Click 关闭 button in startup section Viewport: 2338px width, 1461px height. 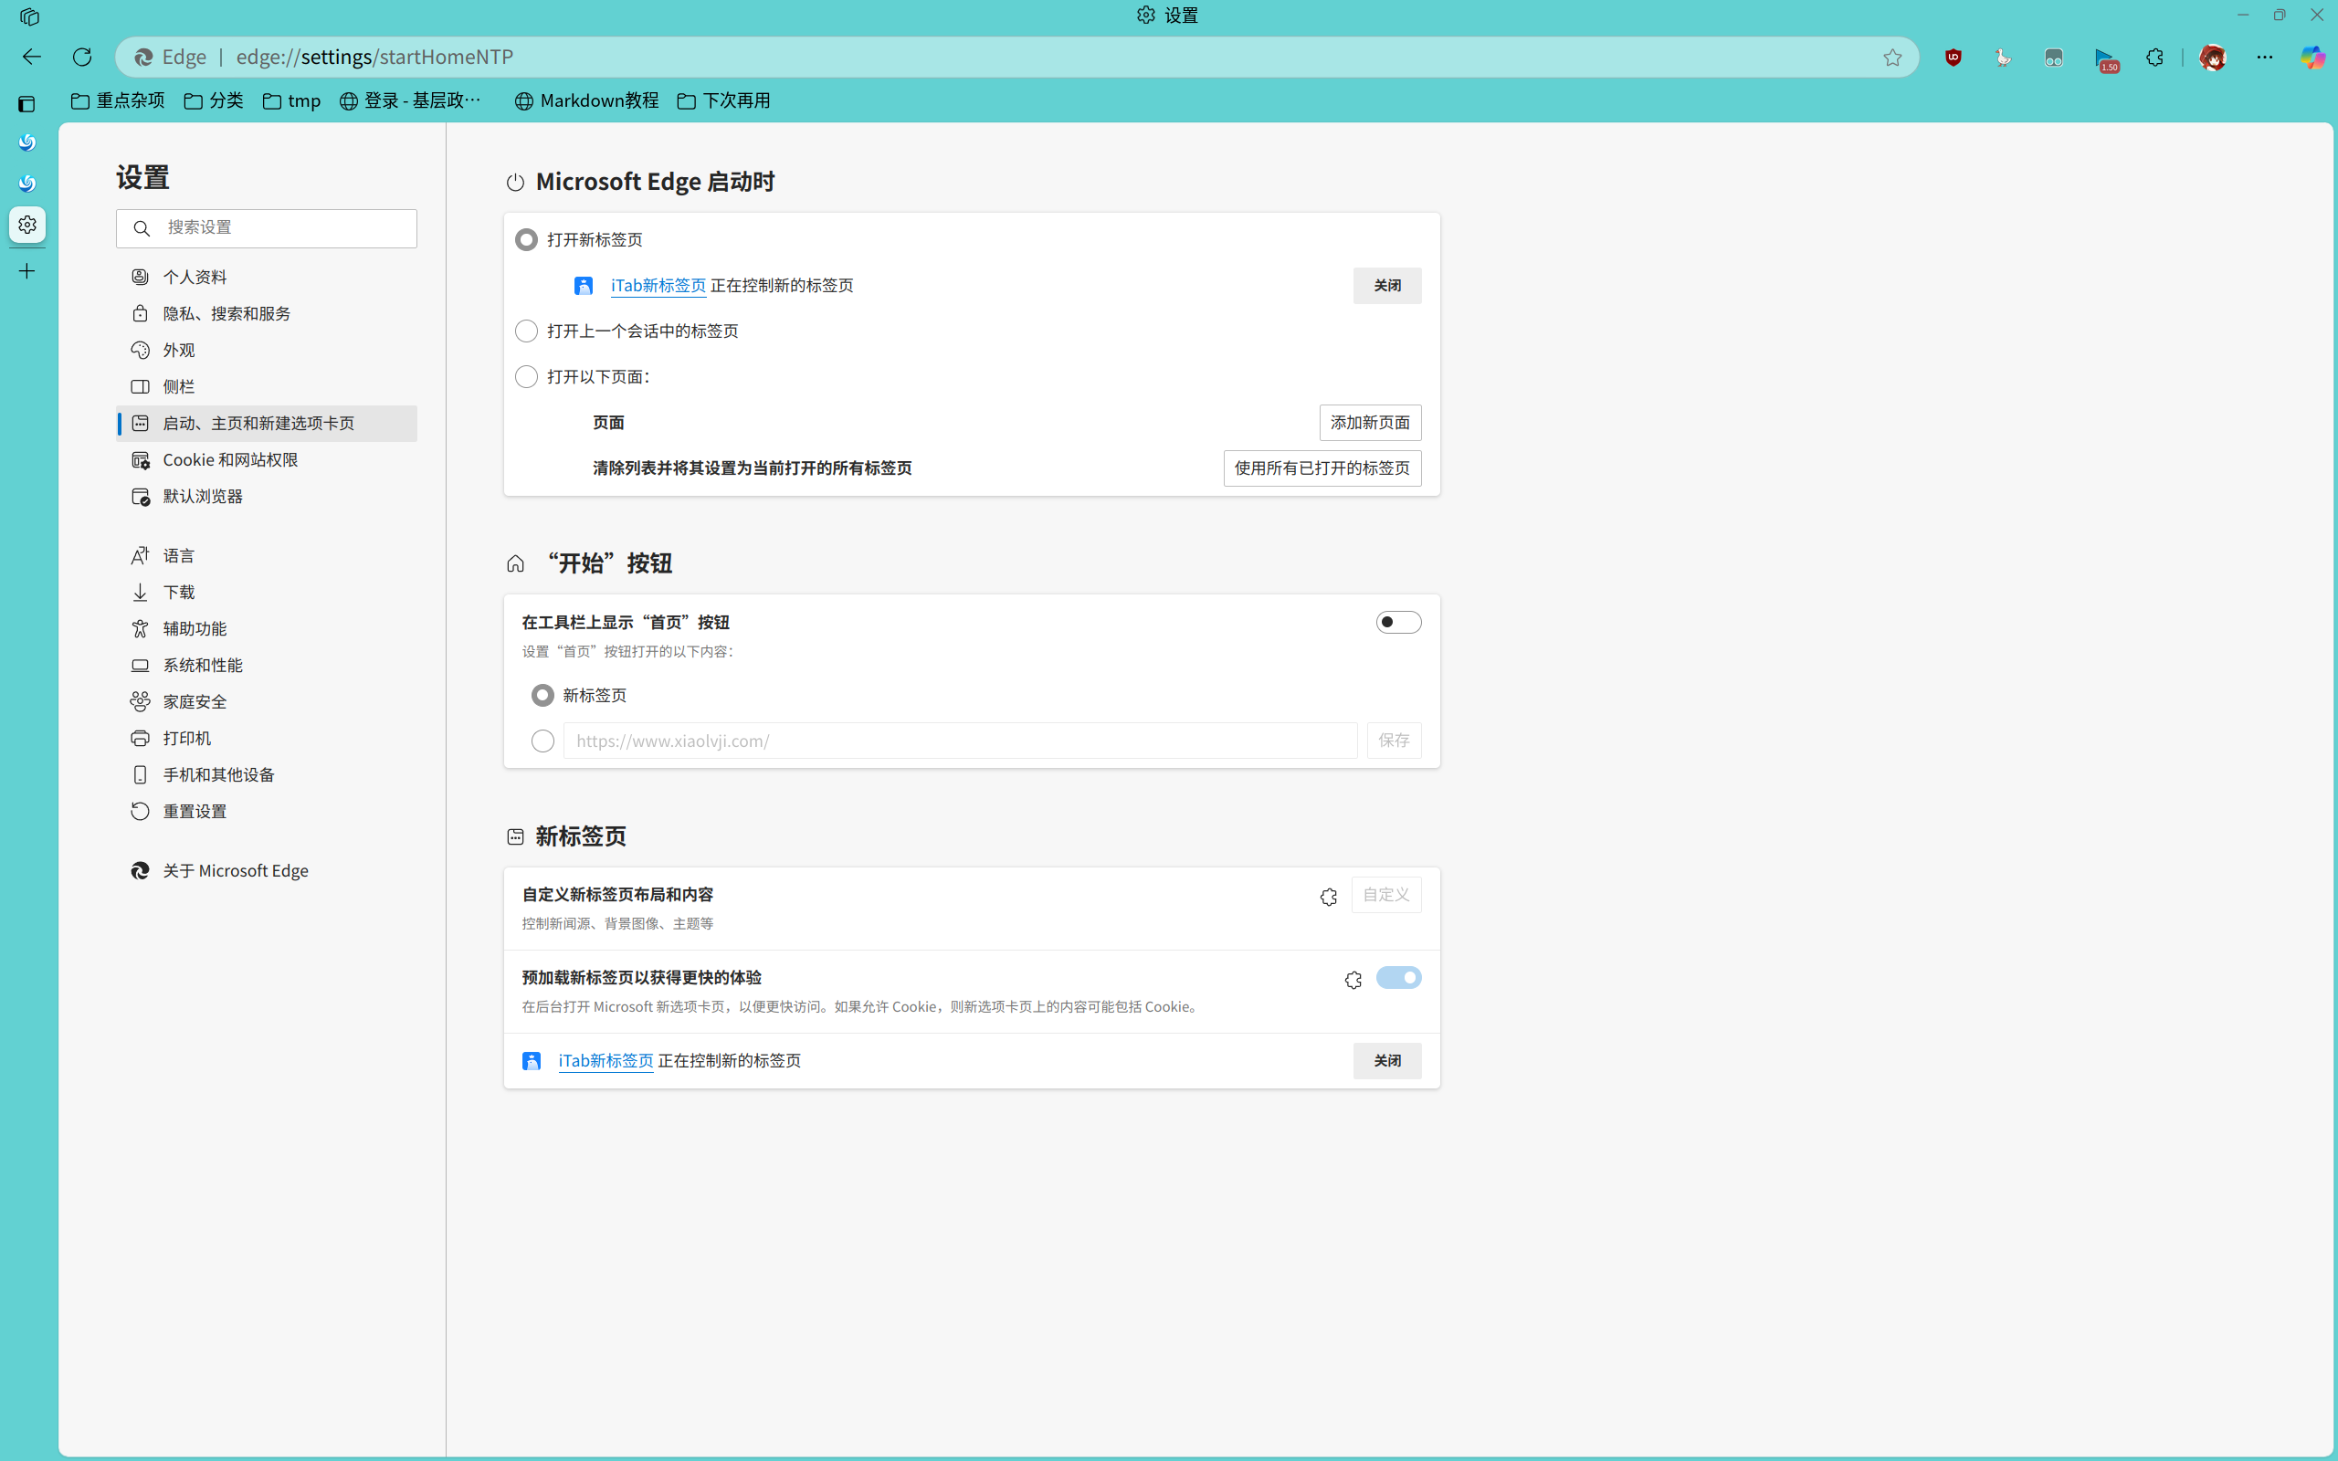(1386, 285)
